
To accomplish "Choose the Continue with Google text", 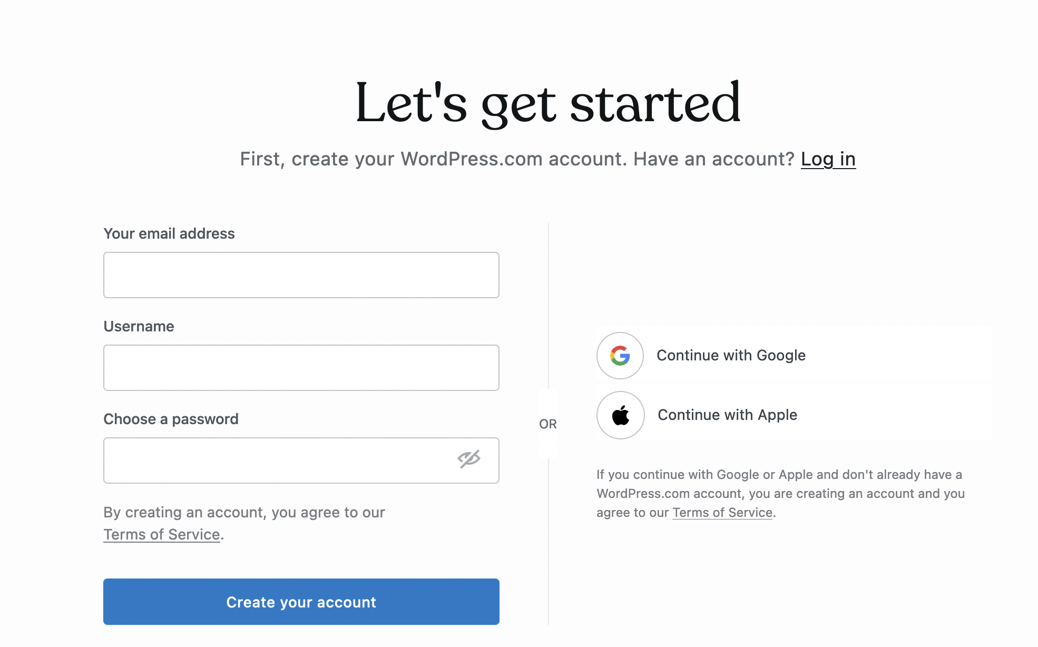I will (731, 356).
